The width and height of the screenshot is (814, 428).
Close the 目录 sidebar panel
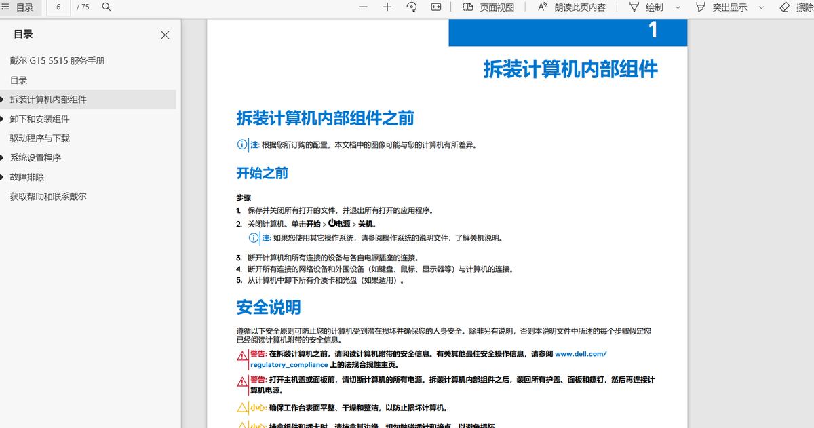pos(165,35)
